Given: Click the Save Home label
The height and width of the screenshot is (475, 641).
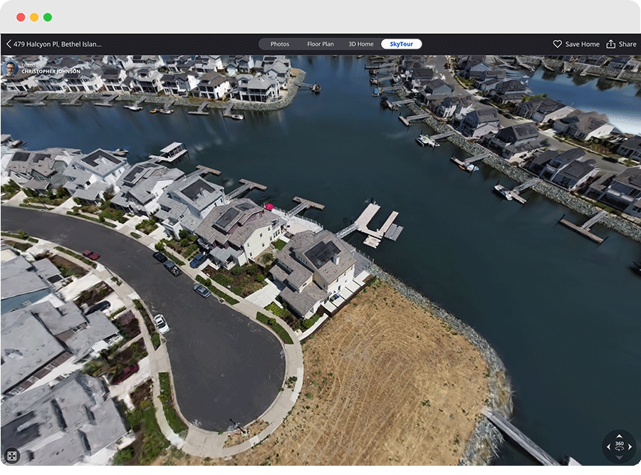Looking at the screenshot, I should (x=582, y=44).
